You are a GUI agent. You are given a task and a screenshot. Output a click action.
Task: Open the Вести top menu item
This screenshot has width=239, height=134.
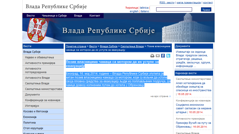pyautogui.click(x=31, y=16)
